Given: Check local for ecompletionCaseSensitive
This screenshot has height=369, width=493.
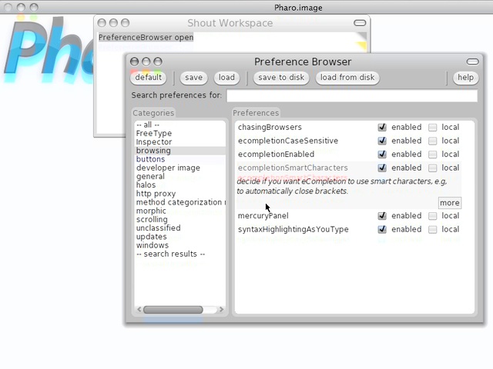Looking at the screenshot, I should click(x=433, y=141).
